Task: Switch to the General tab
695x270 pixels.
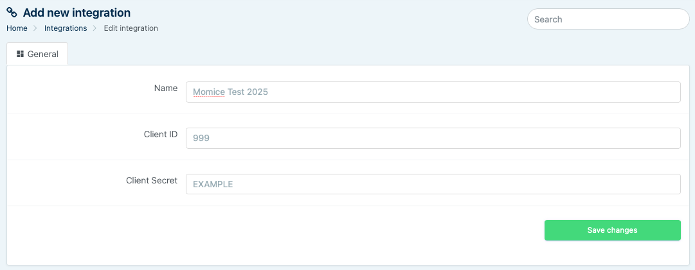Action: (x=37, y=54)
